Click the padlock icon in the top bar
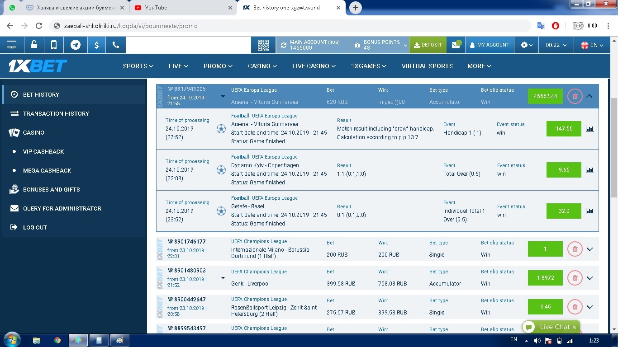Screen dimensions: 618x347 (x=34, y=45)
